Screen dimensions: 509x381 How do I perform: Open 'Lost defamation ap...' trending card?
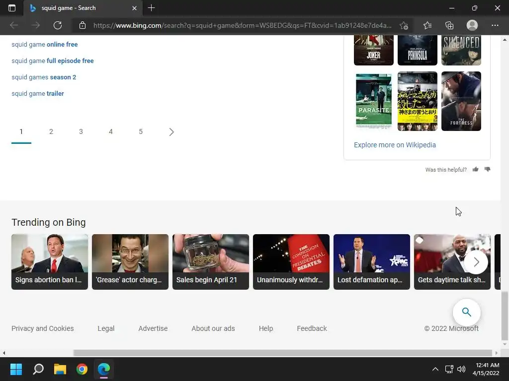pyautogui.click(x=372, y=262)
